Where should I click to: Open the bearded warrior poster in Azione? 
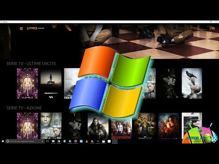click(98, 126)
